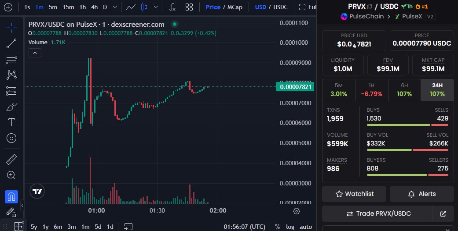Click the Trade PRVX/USDC button
The image size is (458, 231).
coord(377,213)
